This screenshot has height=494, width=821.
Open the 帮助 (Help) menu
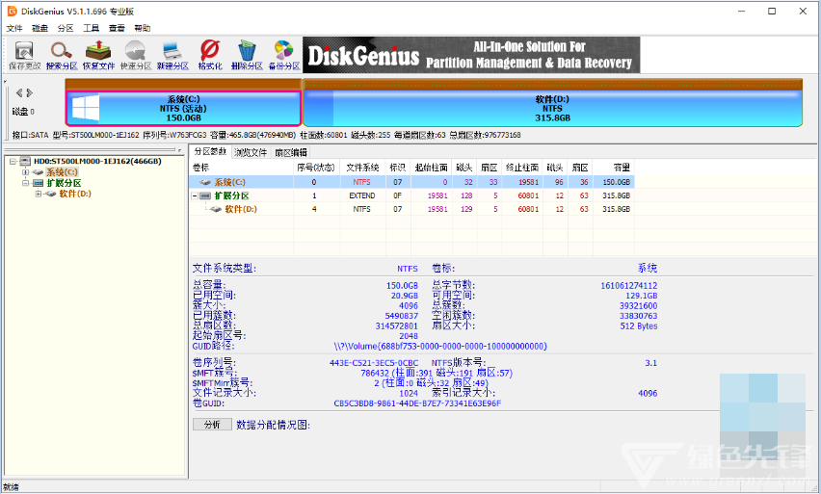[143, 28]
